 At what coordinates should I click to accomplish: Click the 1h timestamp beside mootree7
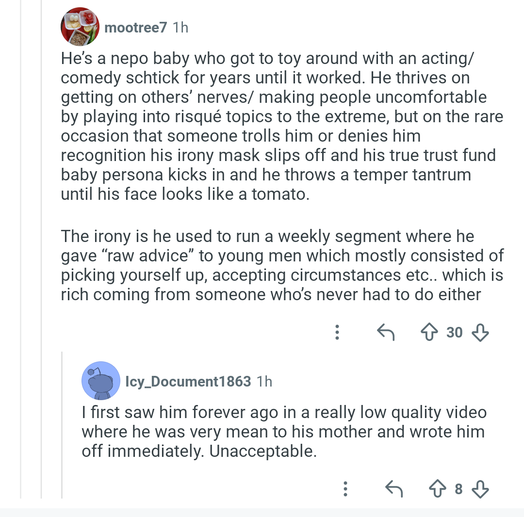tap(180, 28)
